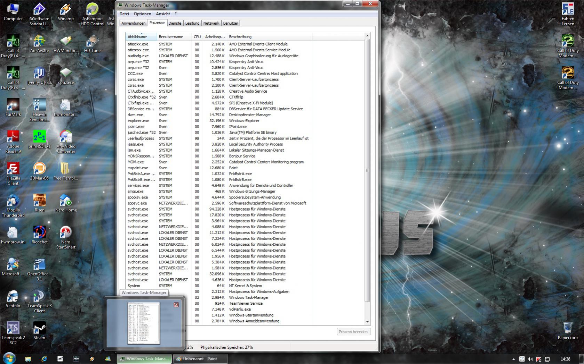Open Nero Home shortcut
Image resolution: width=584 pixels, height=364 pixels.
[66, 204]
